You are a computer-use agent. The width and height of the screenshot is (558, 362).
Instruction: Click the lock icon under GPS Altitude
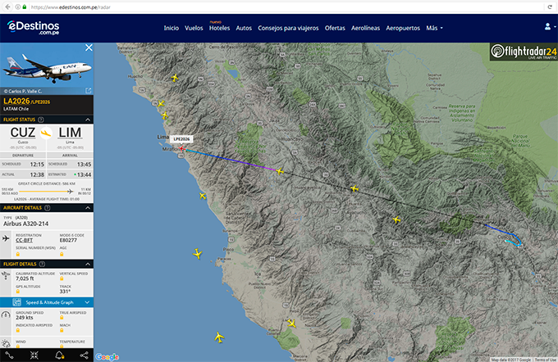click(18, 292)
